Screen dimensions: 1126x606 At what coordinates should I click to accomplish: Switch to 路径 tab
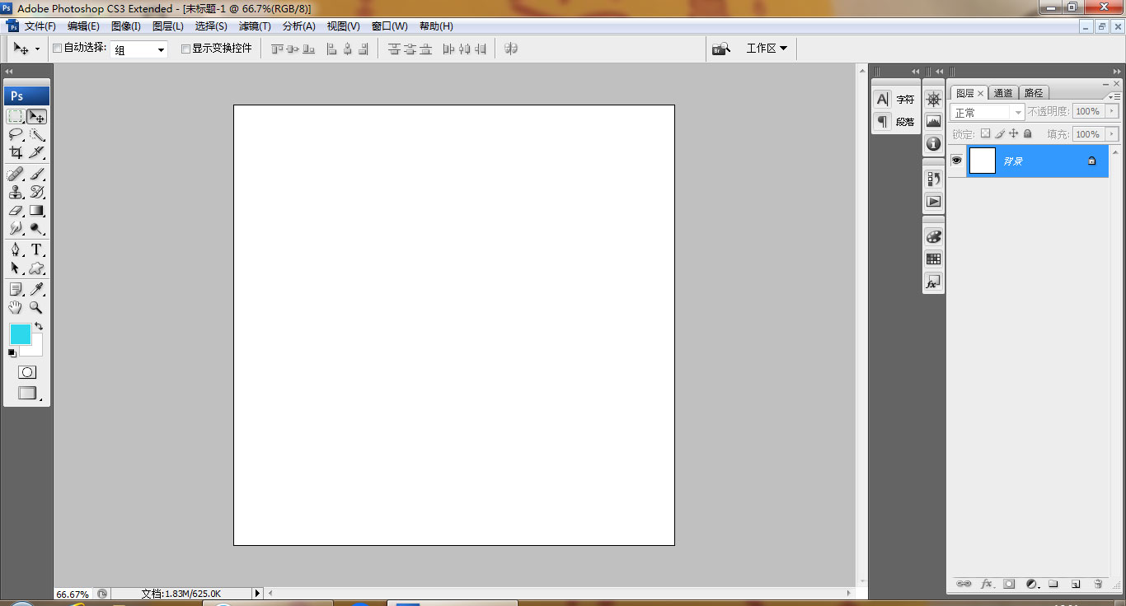click(1034, 93)
